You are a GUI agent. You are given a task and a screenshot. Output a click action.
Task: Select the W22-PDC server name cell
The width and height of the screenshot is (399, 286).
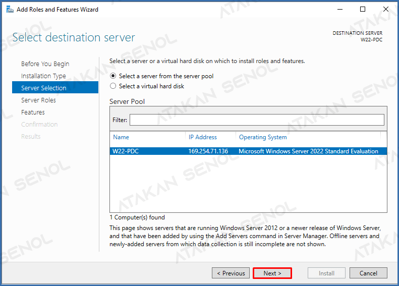[126, 151]
